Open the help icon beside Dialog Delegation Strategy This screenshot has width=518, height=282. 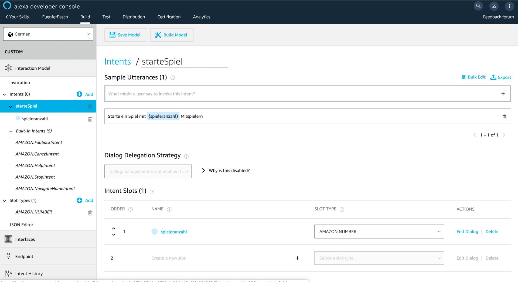(186, 156)
